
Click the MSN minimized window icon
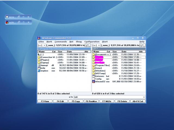7,17
